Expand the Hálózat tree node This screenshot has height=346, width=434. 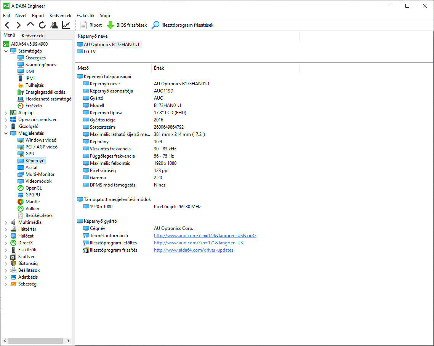point(6,236)
